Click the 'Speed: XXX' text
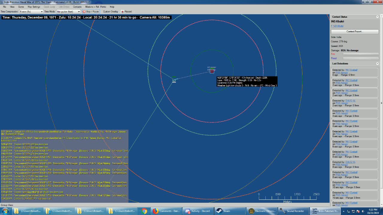This screenshot has height=215, width=383. (x=337, y=46)
